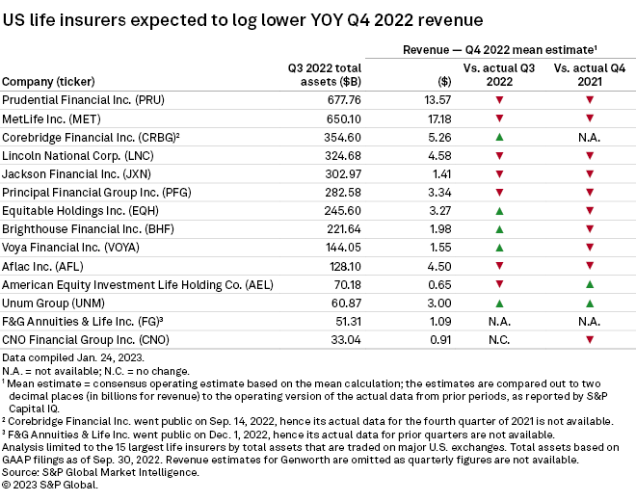This screenshot has width=636, height=501.
Task: Click Principal Financial's down arrow vs. Q3 2022
Action: (x=499, y=193)
